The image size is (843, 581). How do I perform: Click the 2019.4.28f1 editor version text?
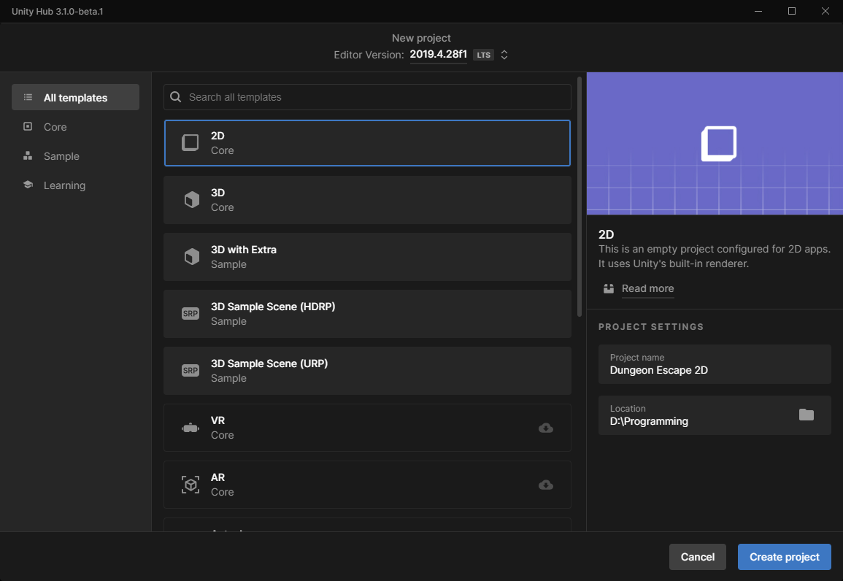438,54
